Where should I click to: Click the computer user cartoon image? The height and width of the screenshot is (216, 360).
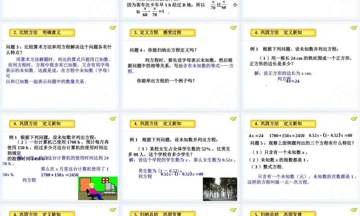[x=98, y=188]
